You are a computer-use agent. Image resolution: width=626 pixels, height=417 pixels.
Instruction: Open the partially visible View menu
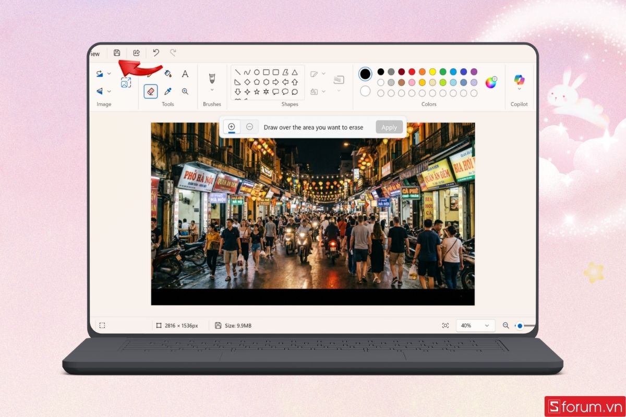click(x=94, y=54)
